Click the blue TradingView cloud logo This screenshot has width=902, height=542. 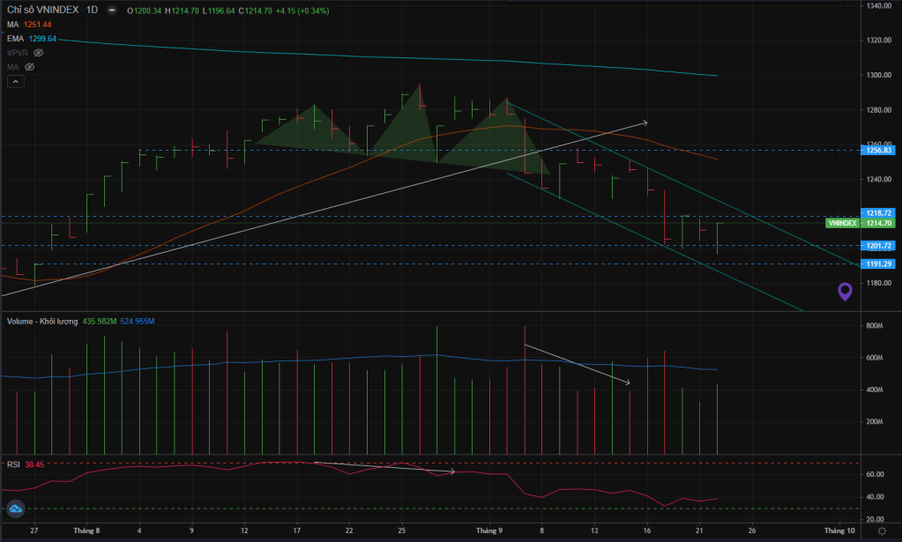coord(15,509)
